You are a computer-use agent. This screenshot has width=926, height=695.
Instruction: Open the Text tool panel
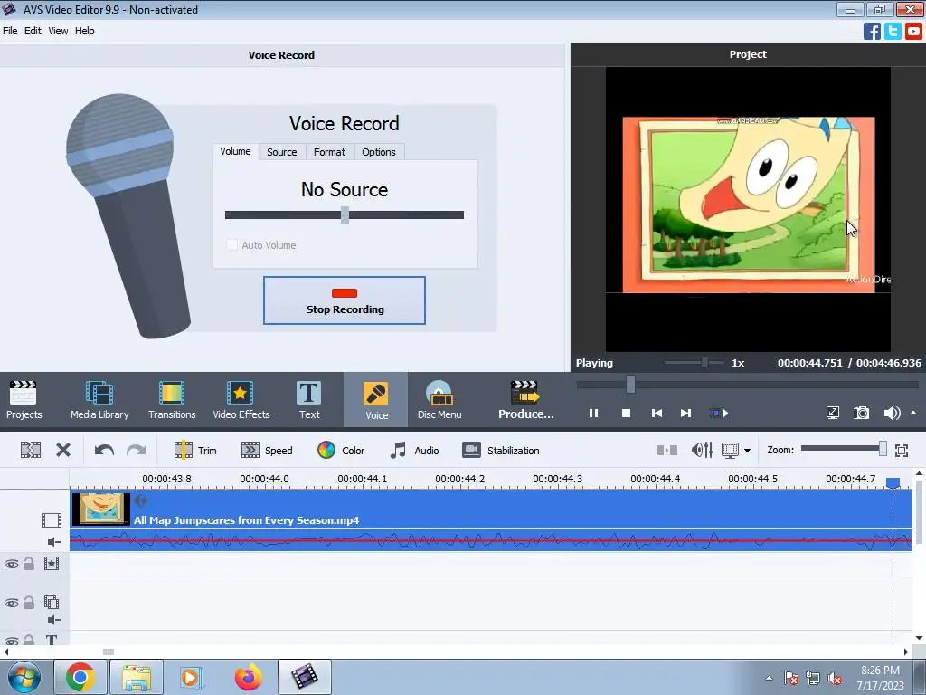(x=309, y=399)
